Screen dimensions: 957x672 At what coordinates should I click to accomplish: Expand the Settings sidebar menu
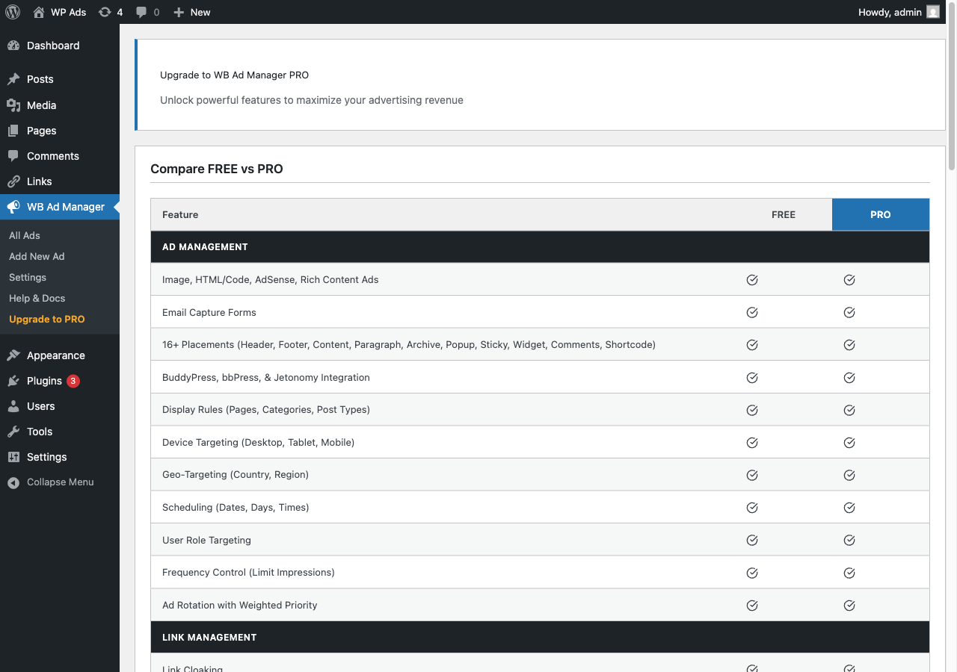click(x=45, y=457)
